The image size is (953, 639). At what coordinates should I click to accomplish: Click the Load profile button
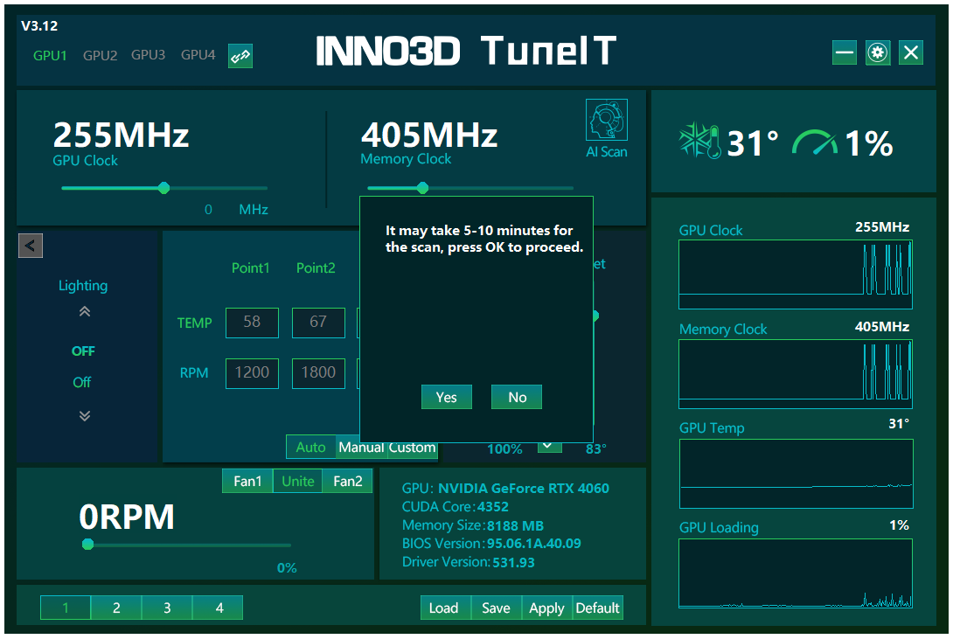click(x=446, y=608)
